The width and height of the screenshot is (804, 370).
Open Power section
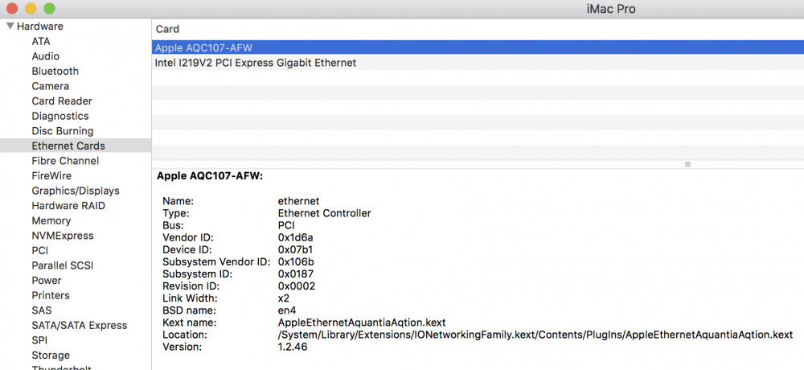tap(47, 280)
